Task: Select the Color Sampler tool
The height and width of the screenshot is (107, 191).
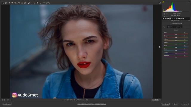Action: pyautogui.click(x=13, y=3)
